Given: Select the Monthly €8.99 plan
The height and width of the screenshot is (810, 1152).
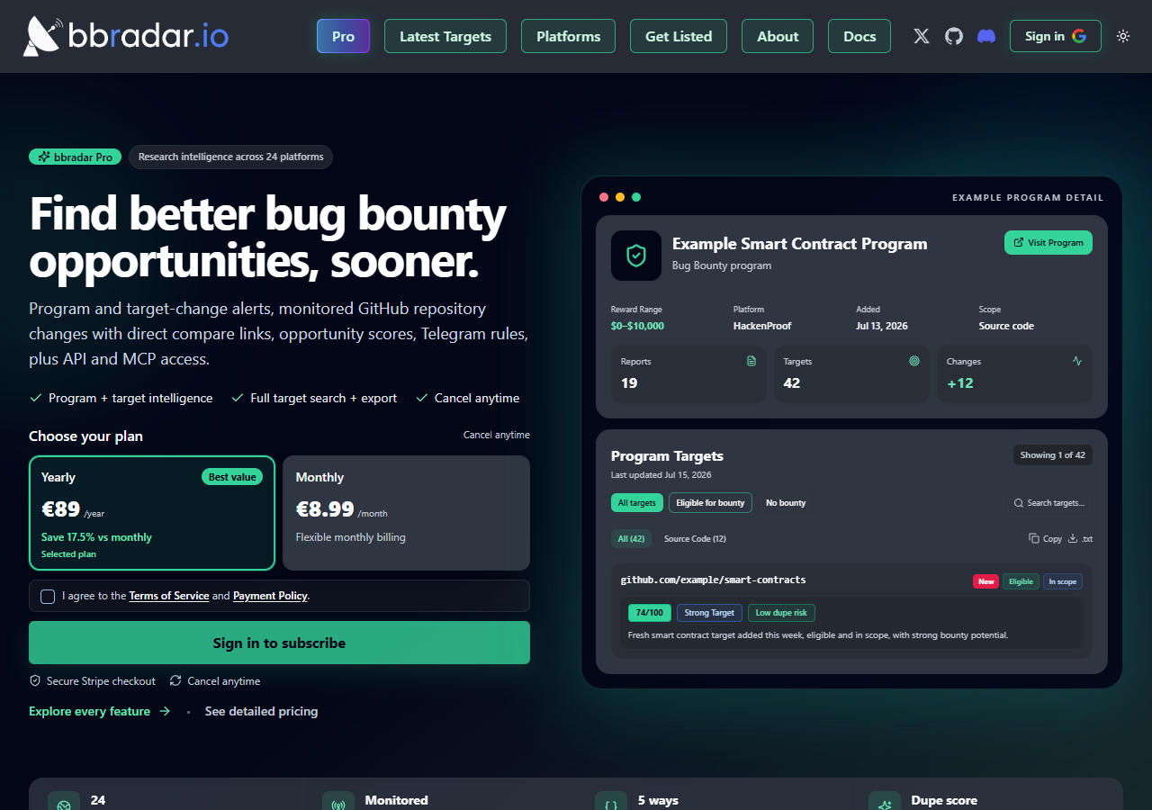Looking at the screenshot, I should pyautogui.click(x=406, y=513).
